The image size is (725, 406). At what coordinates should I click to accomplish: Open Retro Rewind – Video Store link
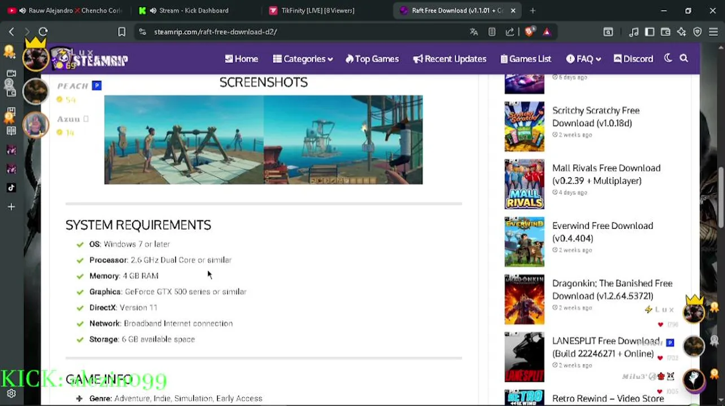[608, 399]
